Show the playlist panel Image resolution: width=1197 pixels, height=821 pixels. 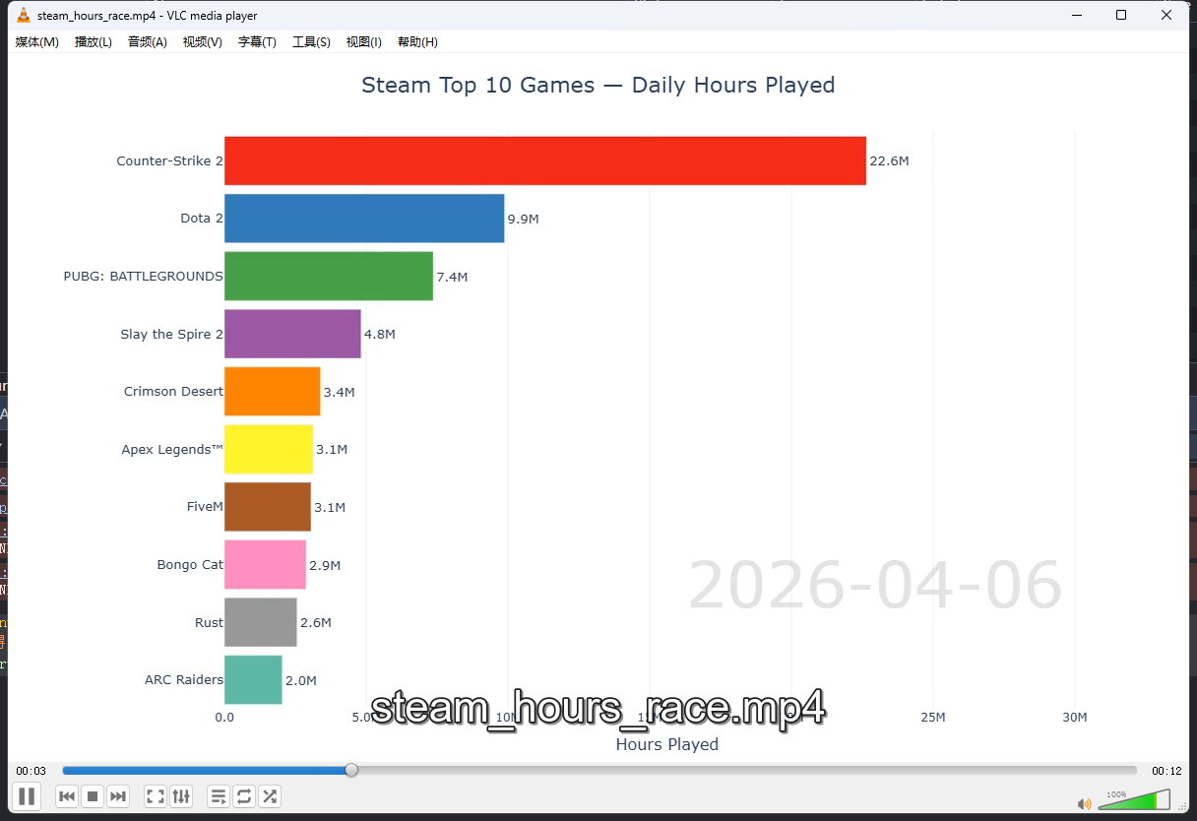pyautogui.click(x=219, y=796)
